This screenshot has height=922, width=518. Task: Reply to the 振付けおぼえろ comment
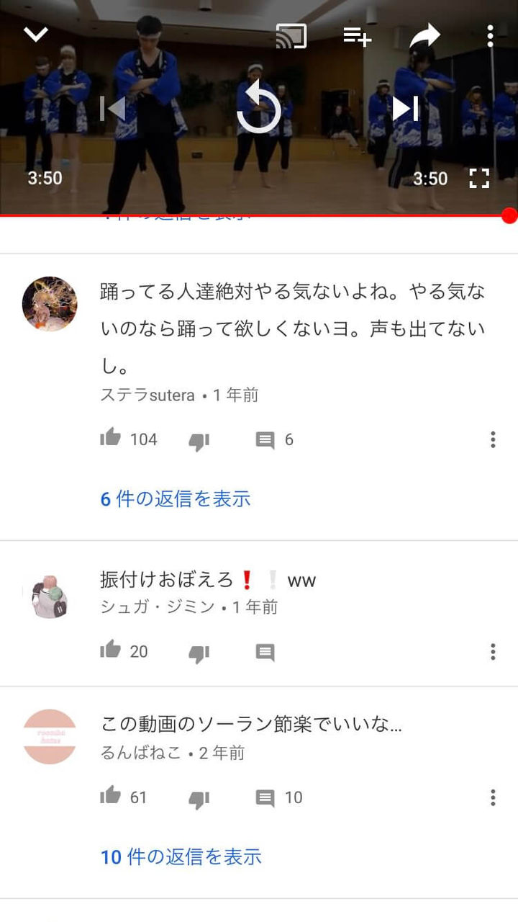click(265, 653)
